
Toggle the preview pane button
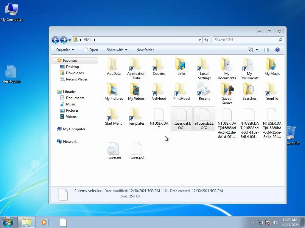[267, 50]
